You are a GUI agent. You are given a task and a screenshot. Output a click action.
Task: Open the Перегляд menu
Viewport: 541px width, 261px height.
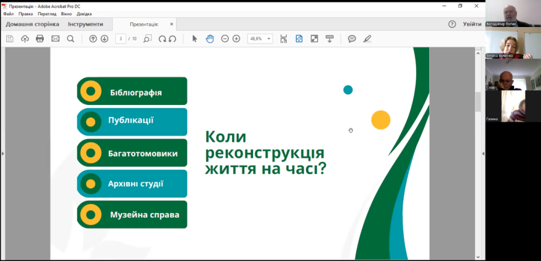click(x=46, y=14)
